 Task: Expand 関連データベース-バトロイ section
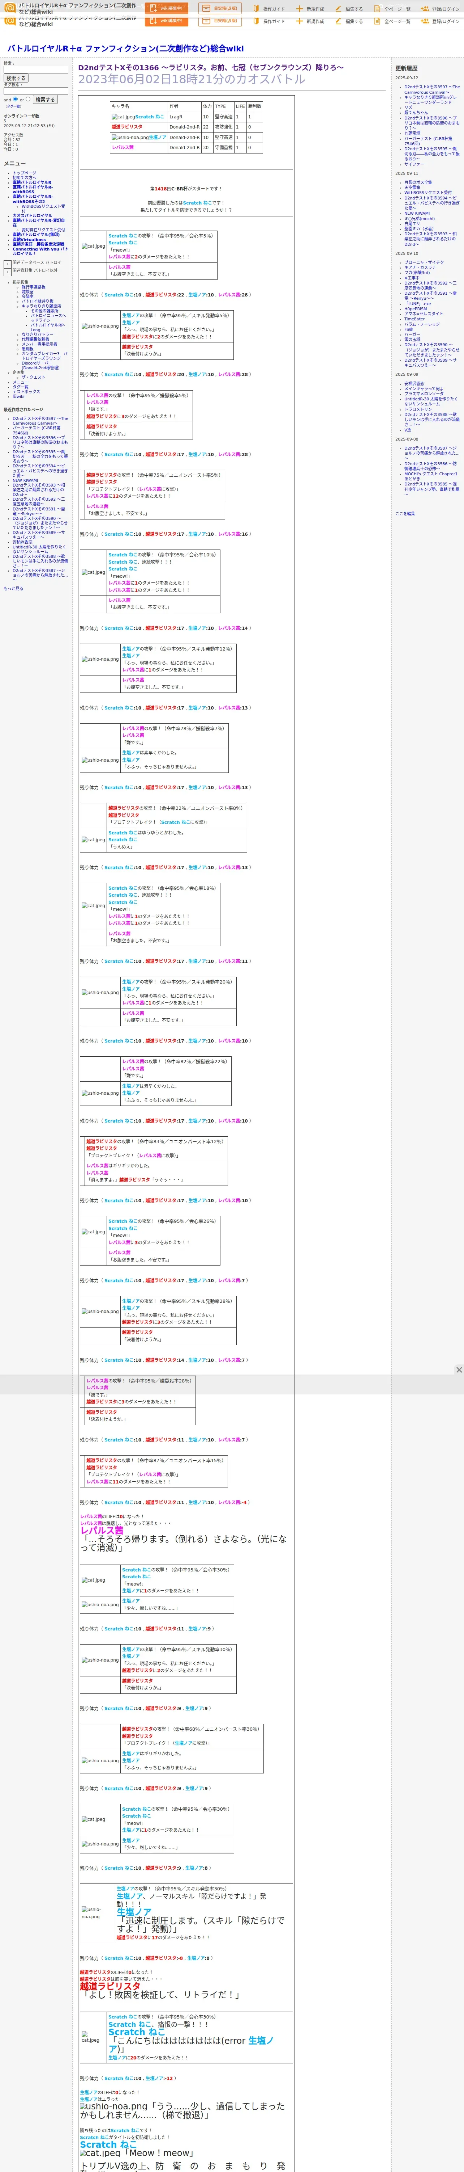8,263
